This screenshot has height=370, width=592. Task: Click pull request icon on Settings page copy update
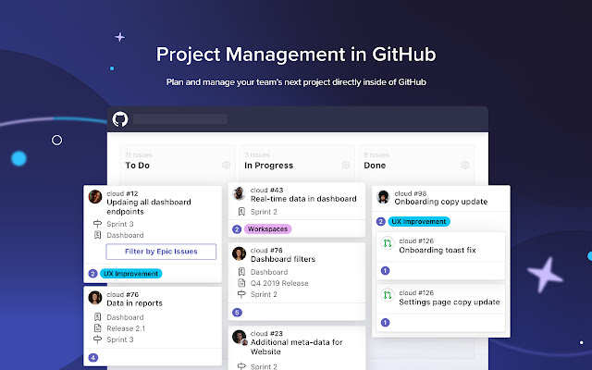click(388, 295)
